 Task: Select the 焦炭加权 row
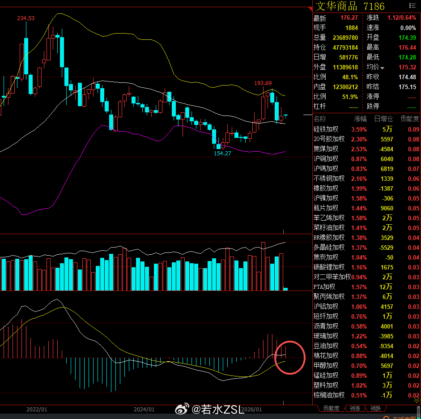coord(366,257)
